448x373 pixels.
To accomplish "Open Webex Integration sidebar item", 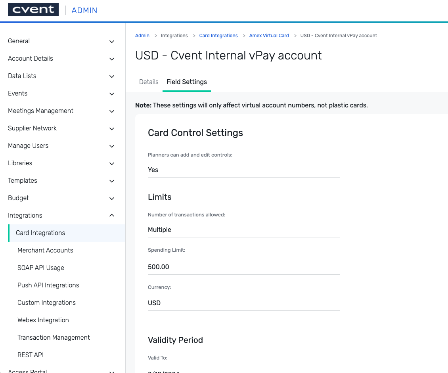I will 43,320.
